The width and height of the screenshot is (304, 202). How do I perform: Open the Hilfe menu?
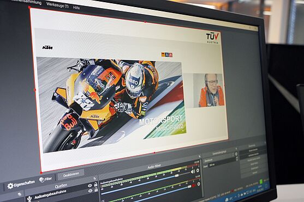(76, 8)
